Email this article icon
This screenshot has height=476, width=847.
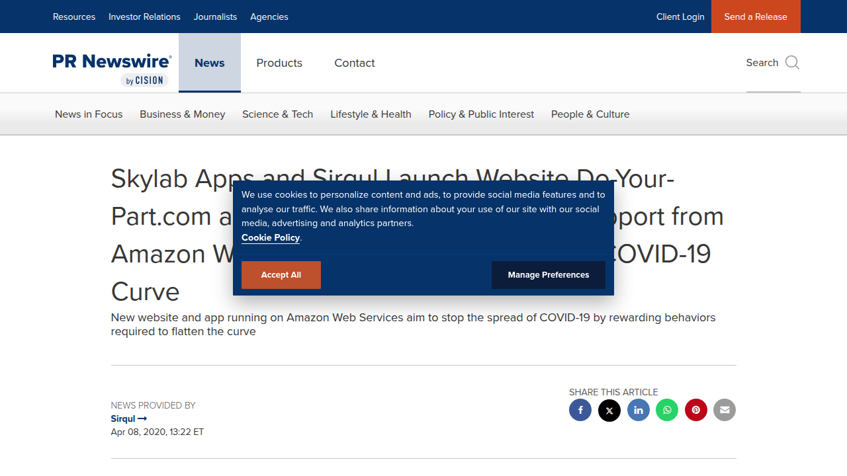pos(725,410)
